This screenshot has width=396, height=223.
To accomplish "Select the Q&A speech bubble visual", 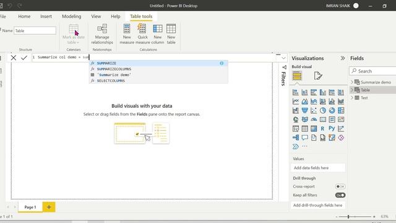I will click(x=304, y=138).
